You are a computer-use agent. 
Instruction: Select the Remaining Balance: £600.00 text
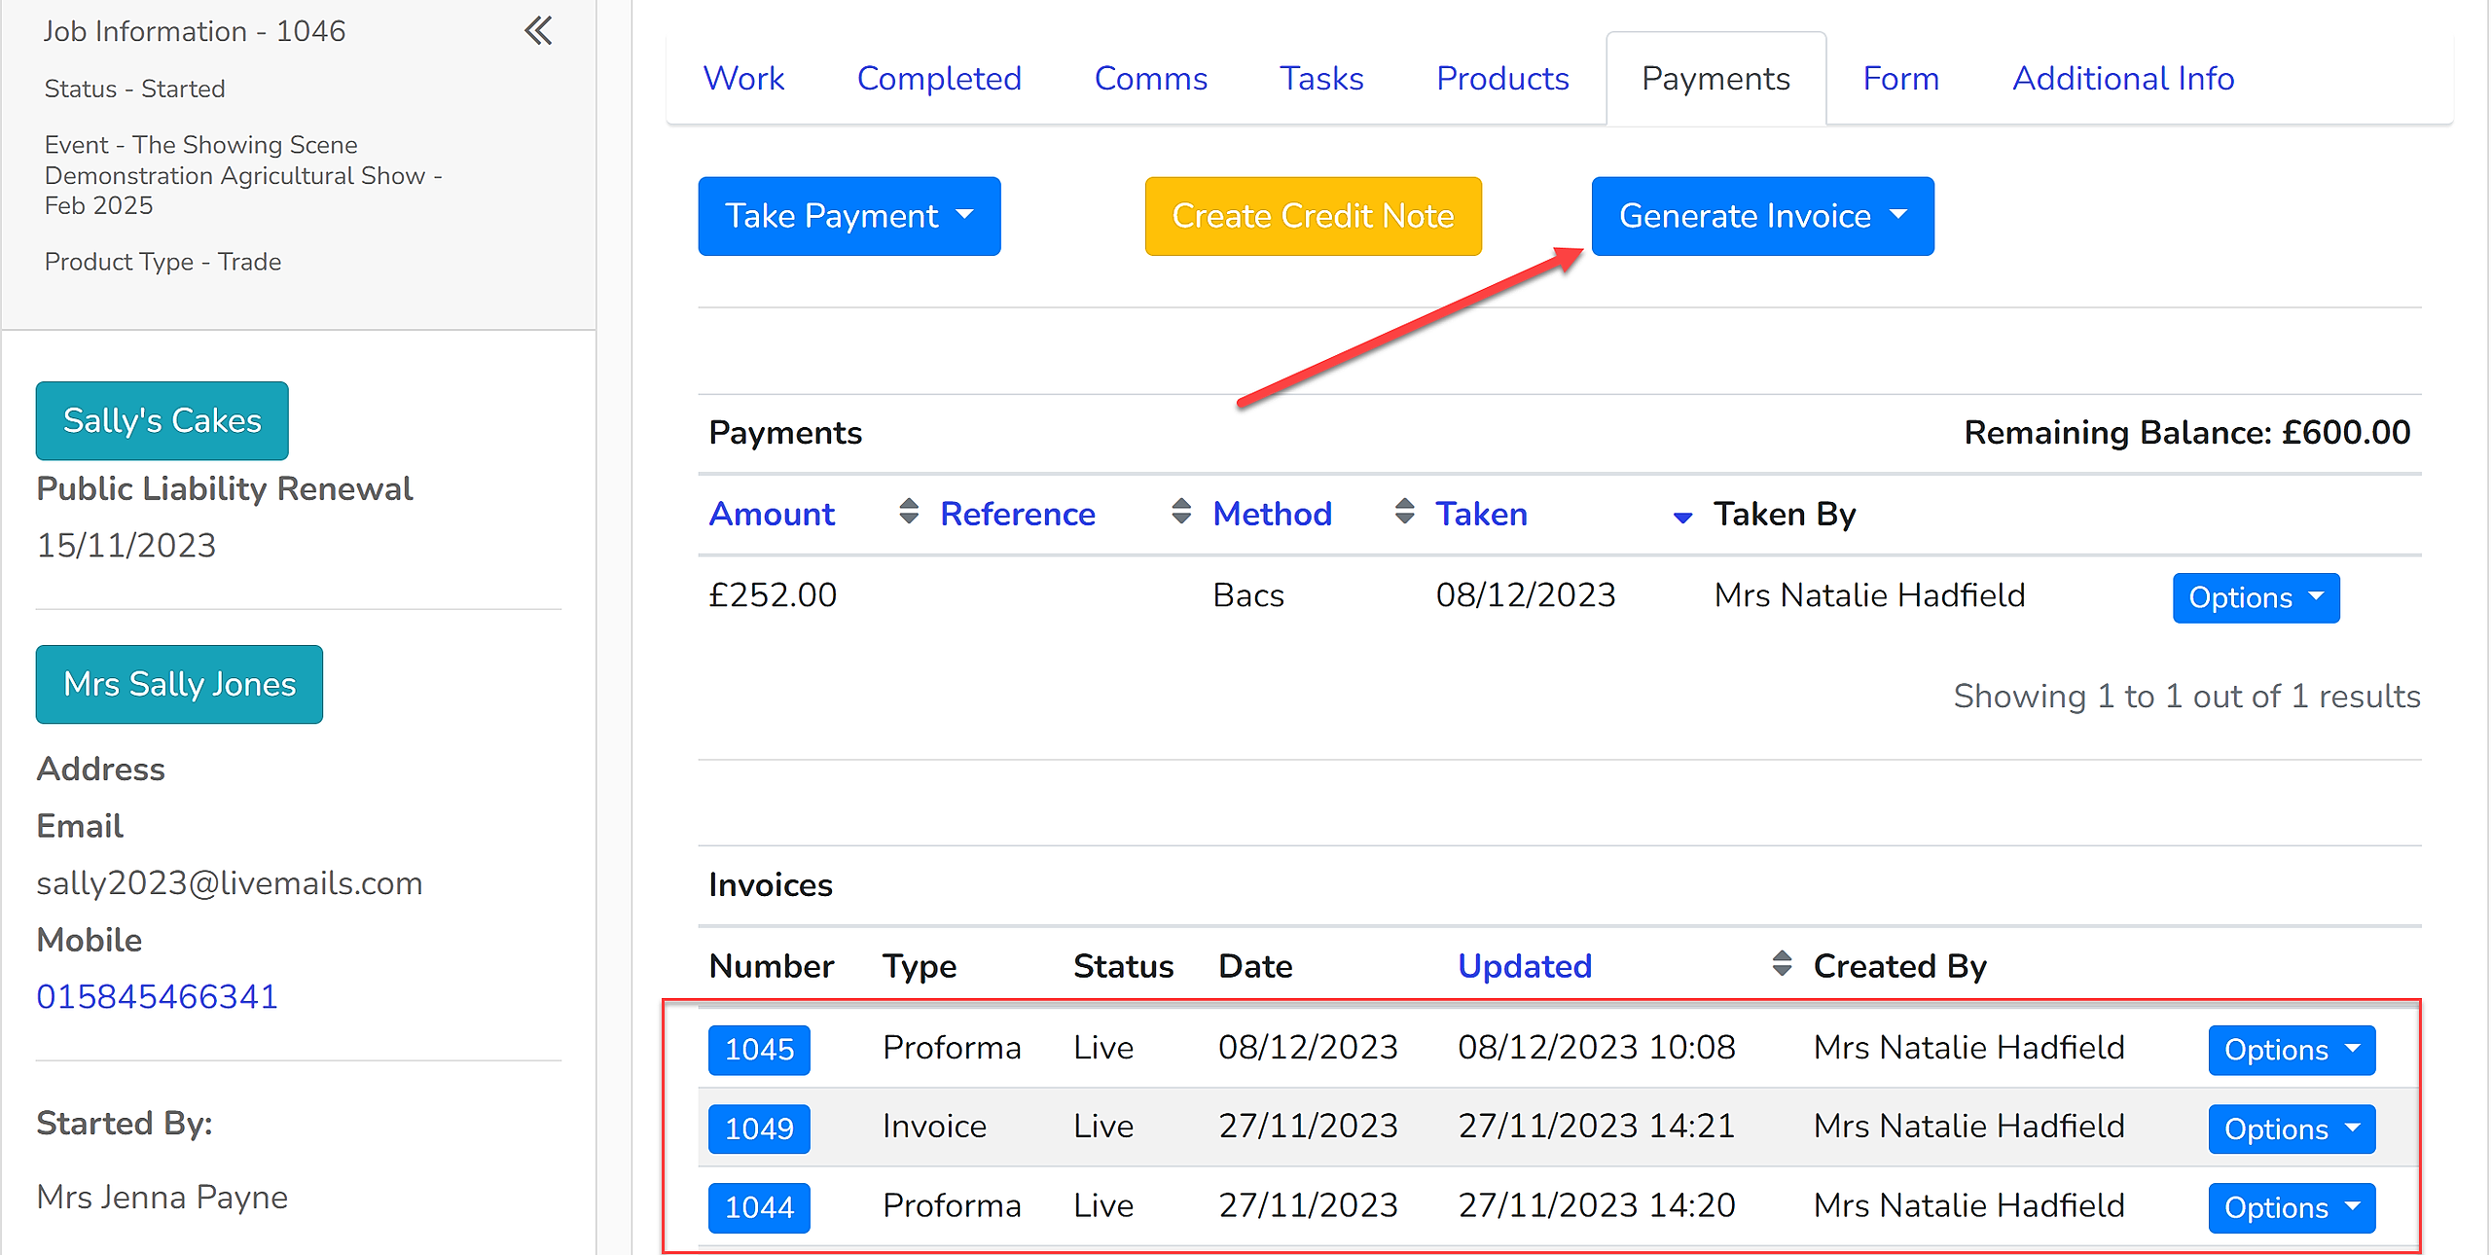[x=2186, y=432]
